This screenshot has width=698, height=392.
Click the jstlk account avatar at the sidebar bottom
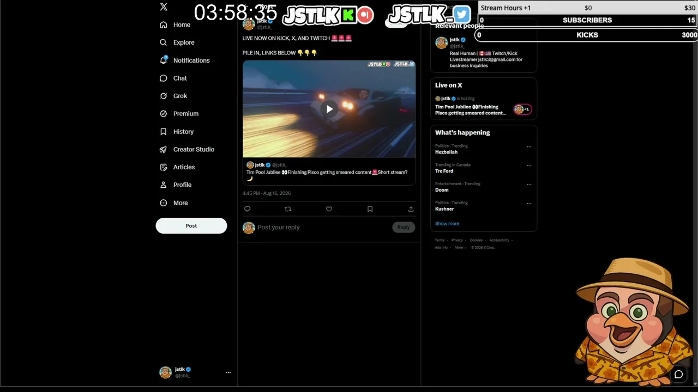(165, 372)
